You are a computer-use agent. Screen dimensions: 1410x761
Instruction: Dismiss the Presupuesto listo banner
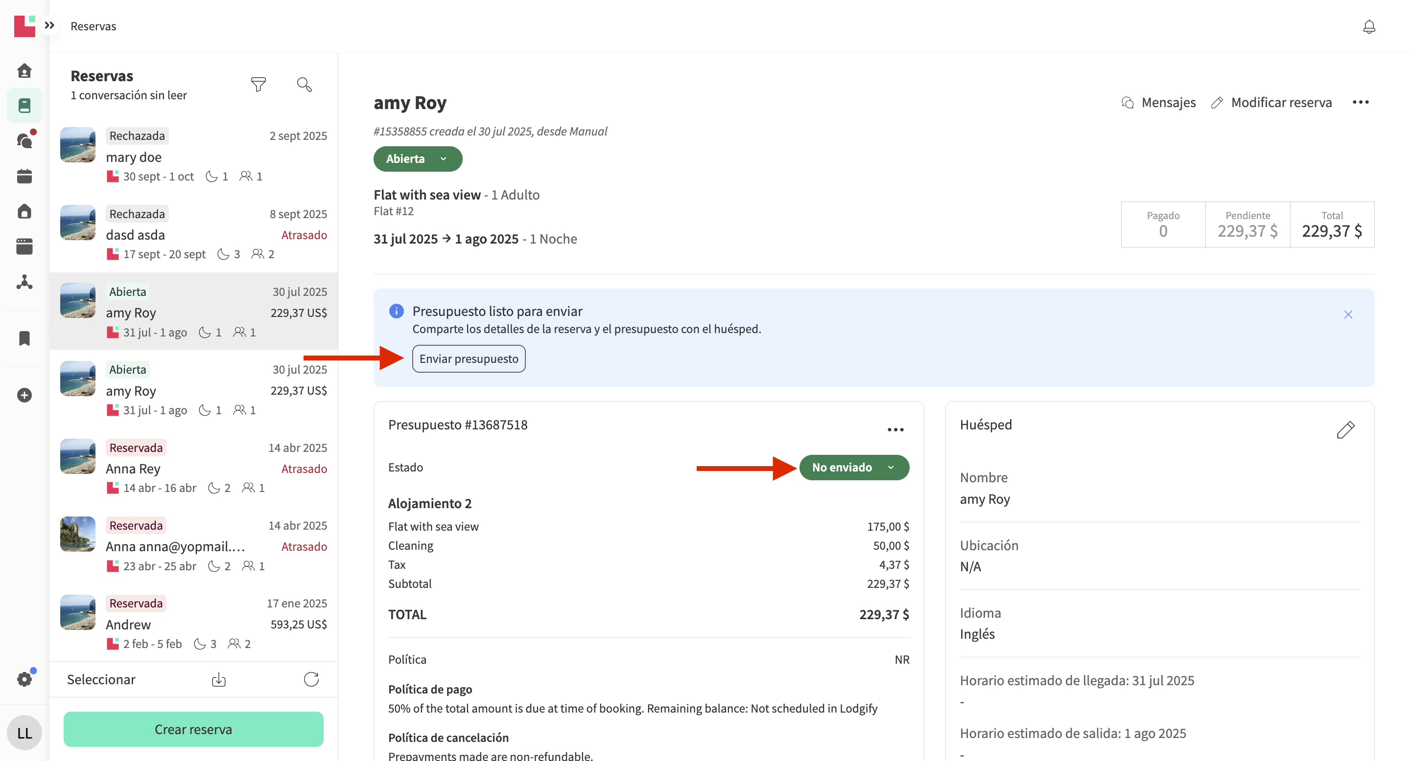1348,314
